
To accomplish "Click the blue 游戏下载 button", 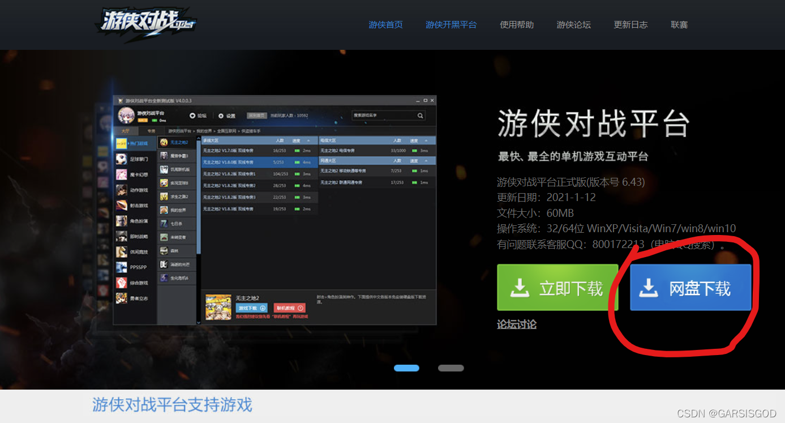I will (251, 308).
